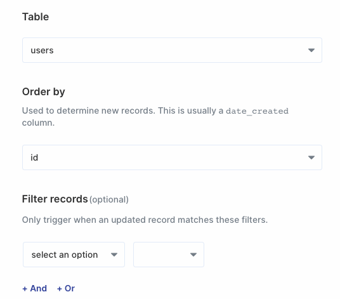Open the Order by dropdown showing id

pyautogui.click(x=172, y=157)
